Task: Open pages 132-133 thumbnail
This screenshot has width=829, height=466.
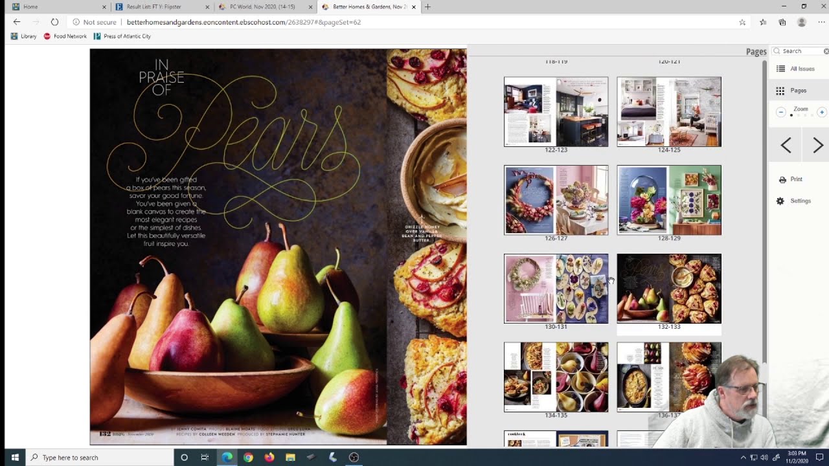Action: click(x=669, y=289)
